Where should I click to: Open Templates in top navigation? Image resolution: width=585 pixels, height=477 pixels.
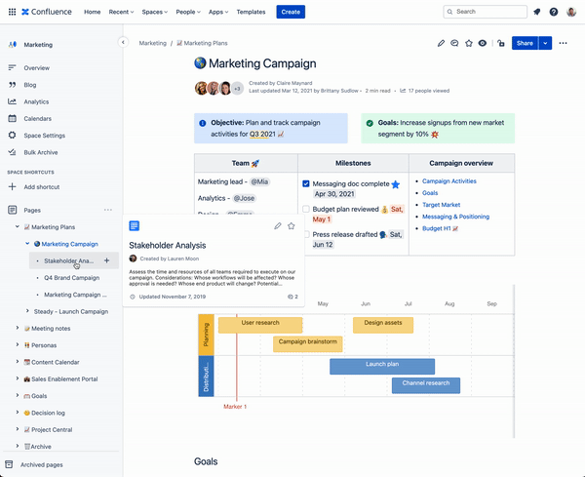(x=251, y=12)
